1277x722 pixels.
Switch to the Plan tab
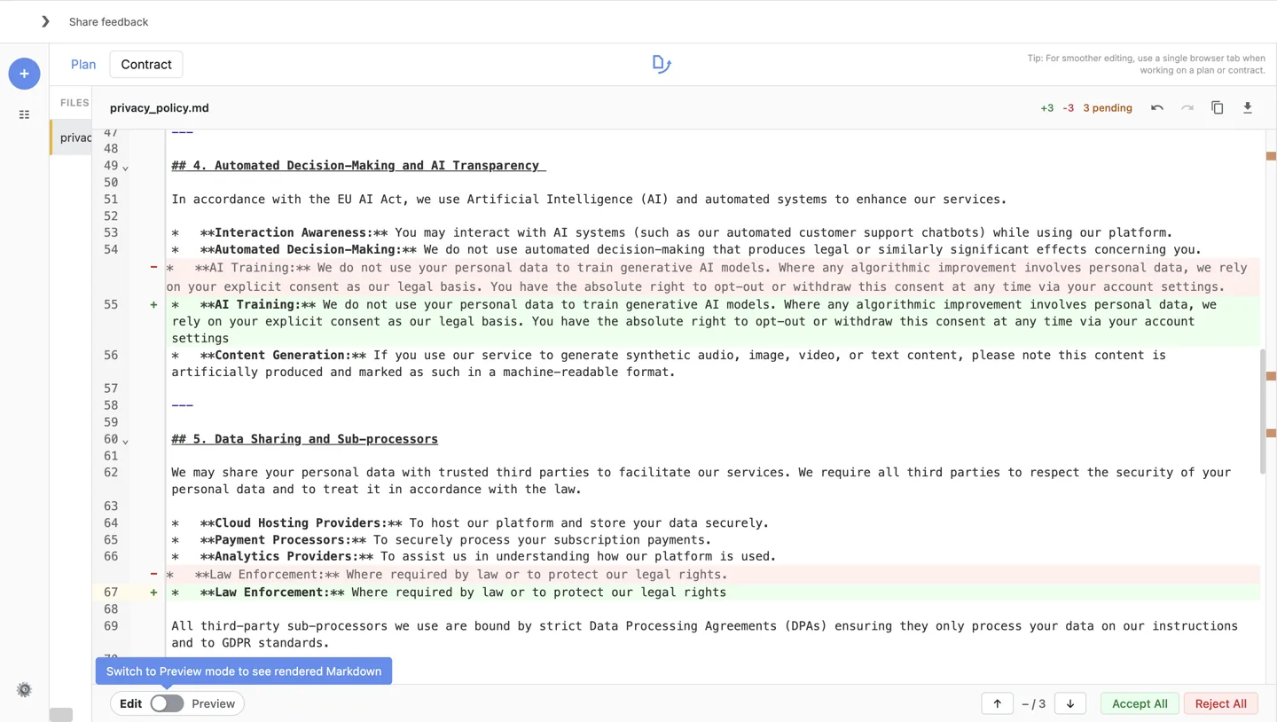[x=83, y=64]
